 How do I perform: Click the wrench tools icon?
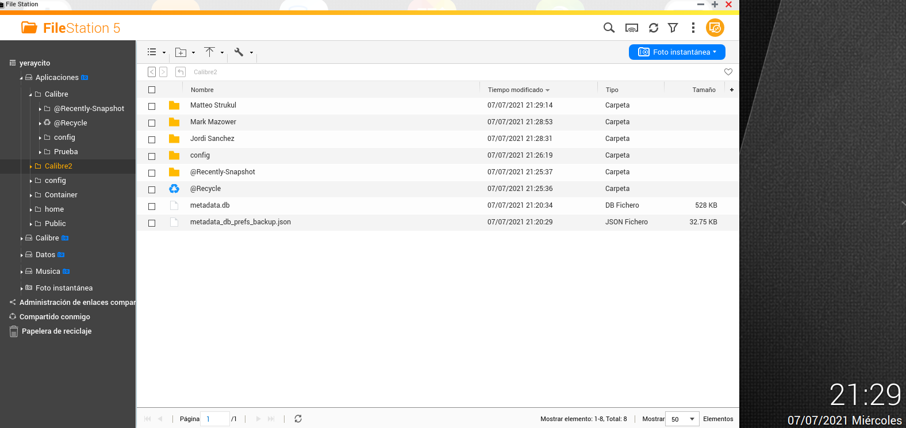[239, 52]
